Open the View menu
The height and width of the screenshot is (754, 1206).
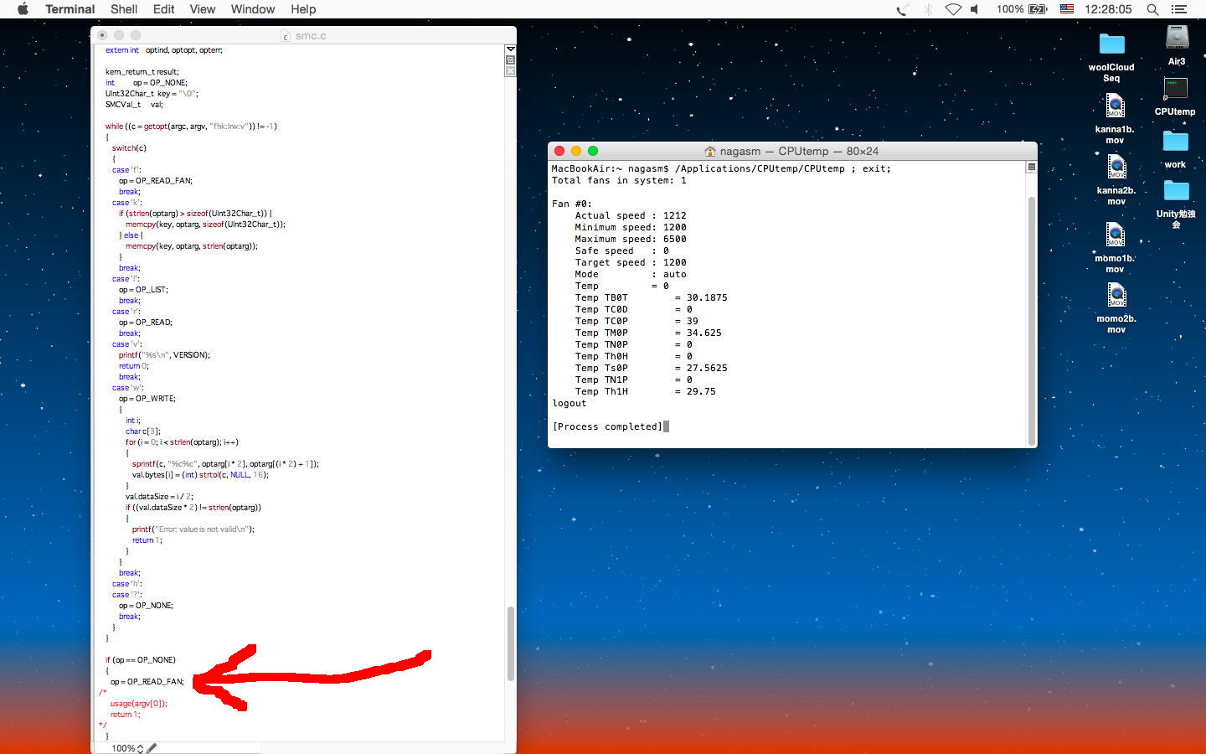pyautogui.click(x=203, y=9)
